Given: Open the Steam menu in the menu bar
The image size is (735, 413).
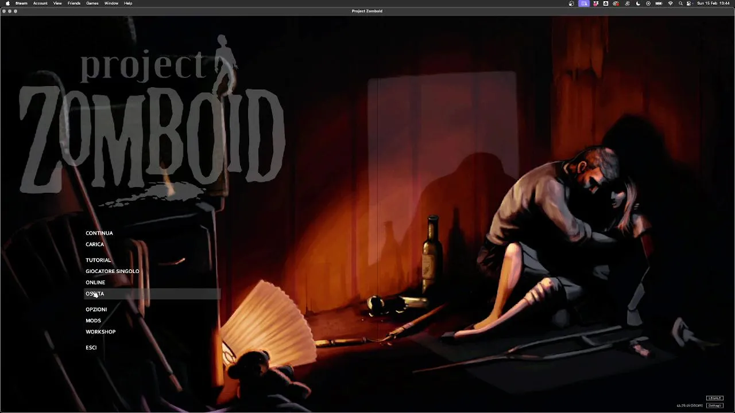Looking at the screenshot, I should 21,3.
